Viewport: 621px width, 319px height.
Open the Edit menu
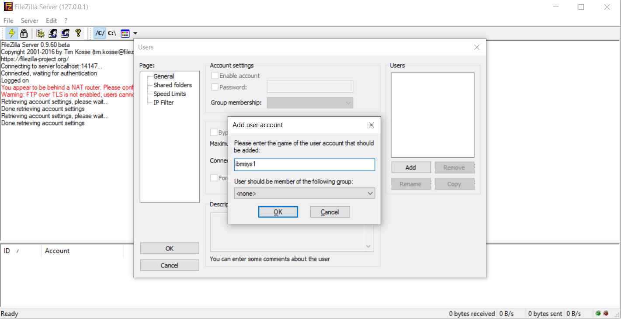tap(52, 21)
